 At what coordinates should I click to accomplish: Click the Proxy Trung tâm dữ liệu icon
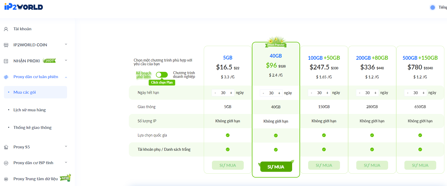coord(6,179)
